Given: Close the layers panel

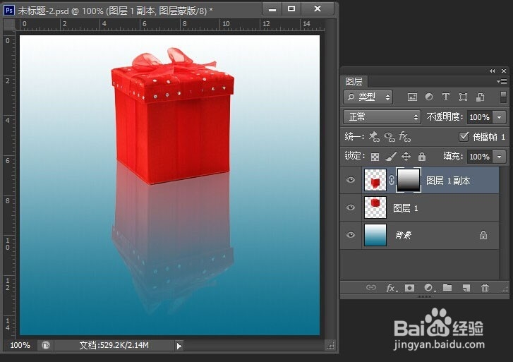Looking at the screenshot, I should [x=504, y=71].
